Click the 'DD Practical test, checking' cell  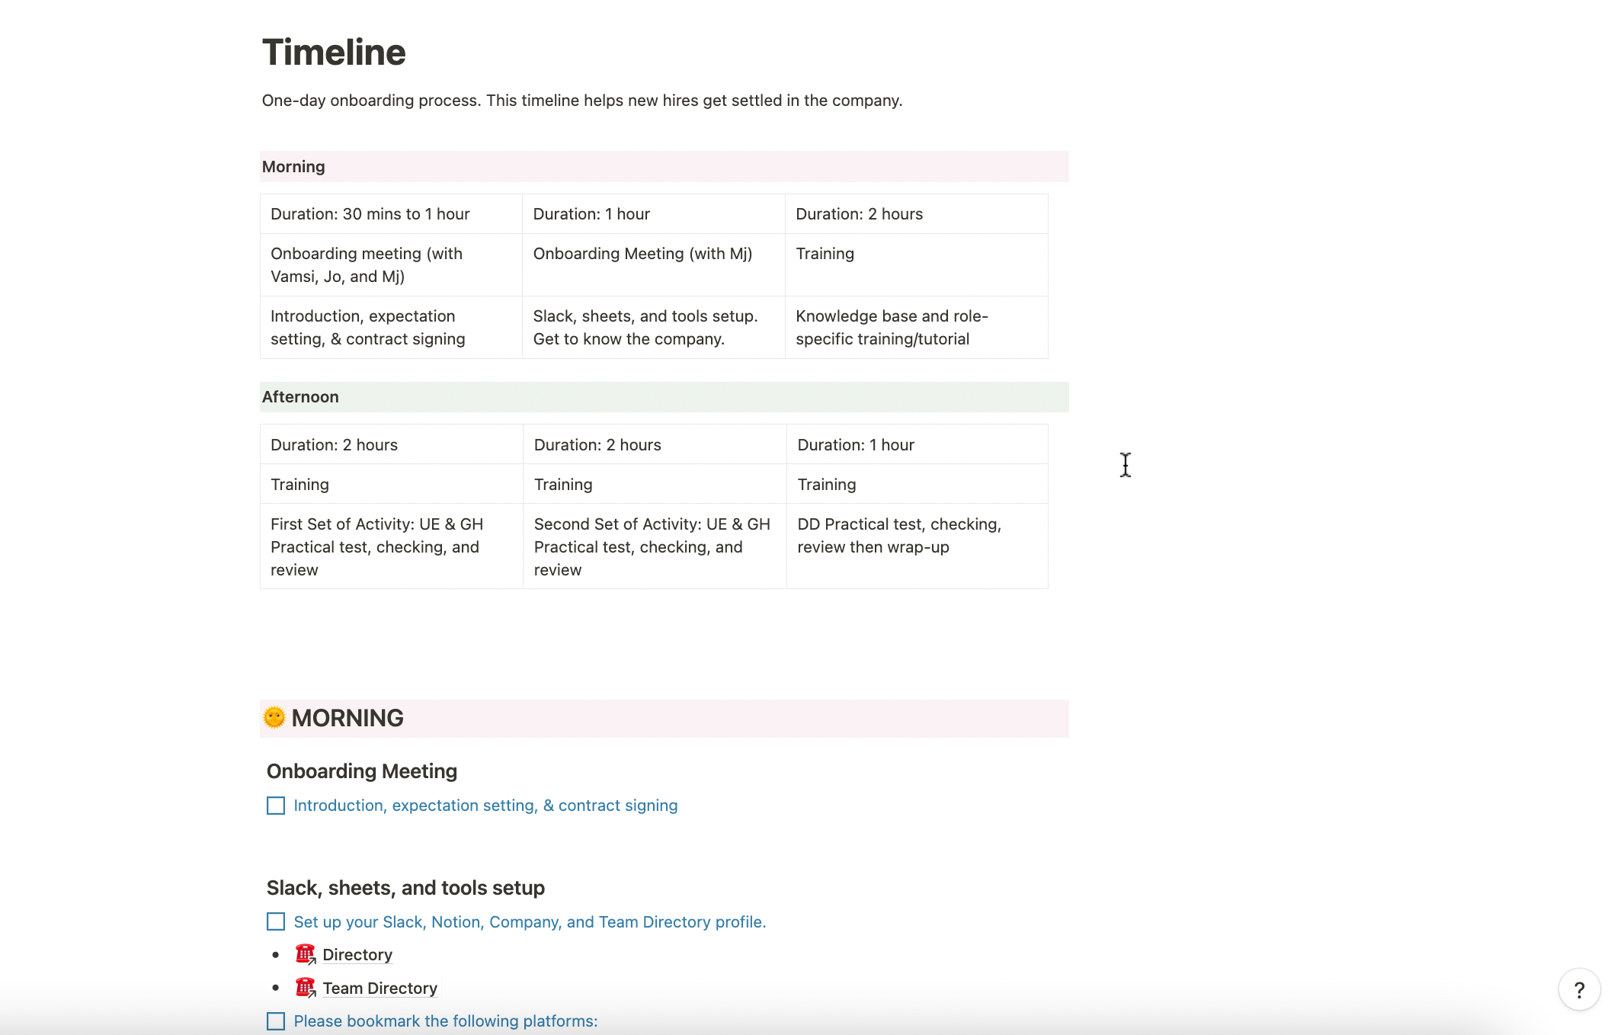point(899,536)
